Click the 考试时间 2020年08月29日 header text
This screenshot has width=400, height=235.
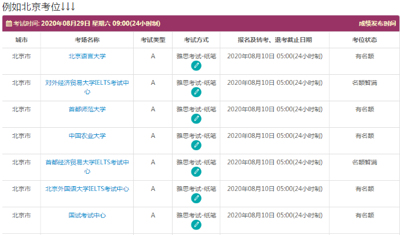coord(87,24)
